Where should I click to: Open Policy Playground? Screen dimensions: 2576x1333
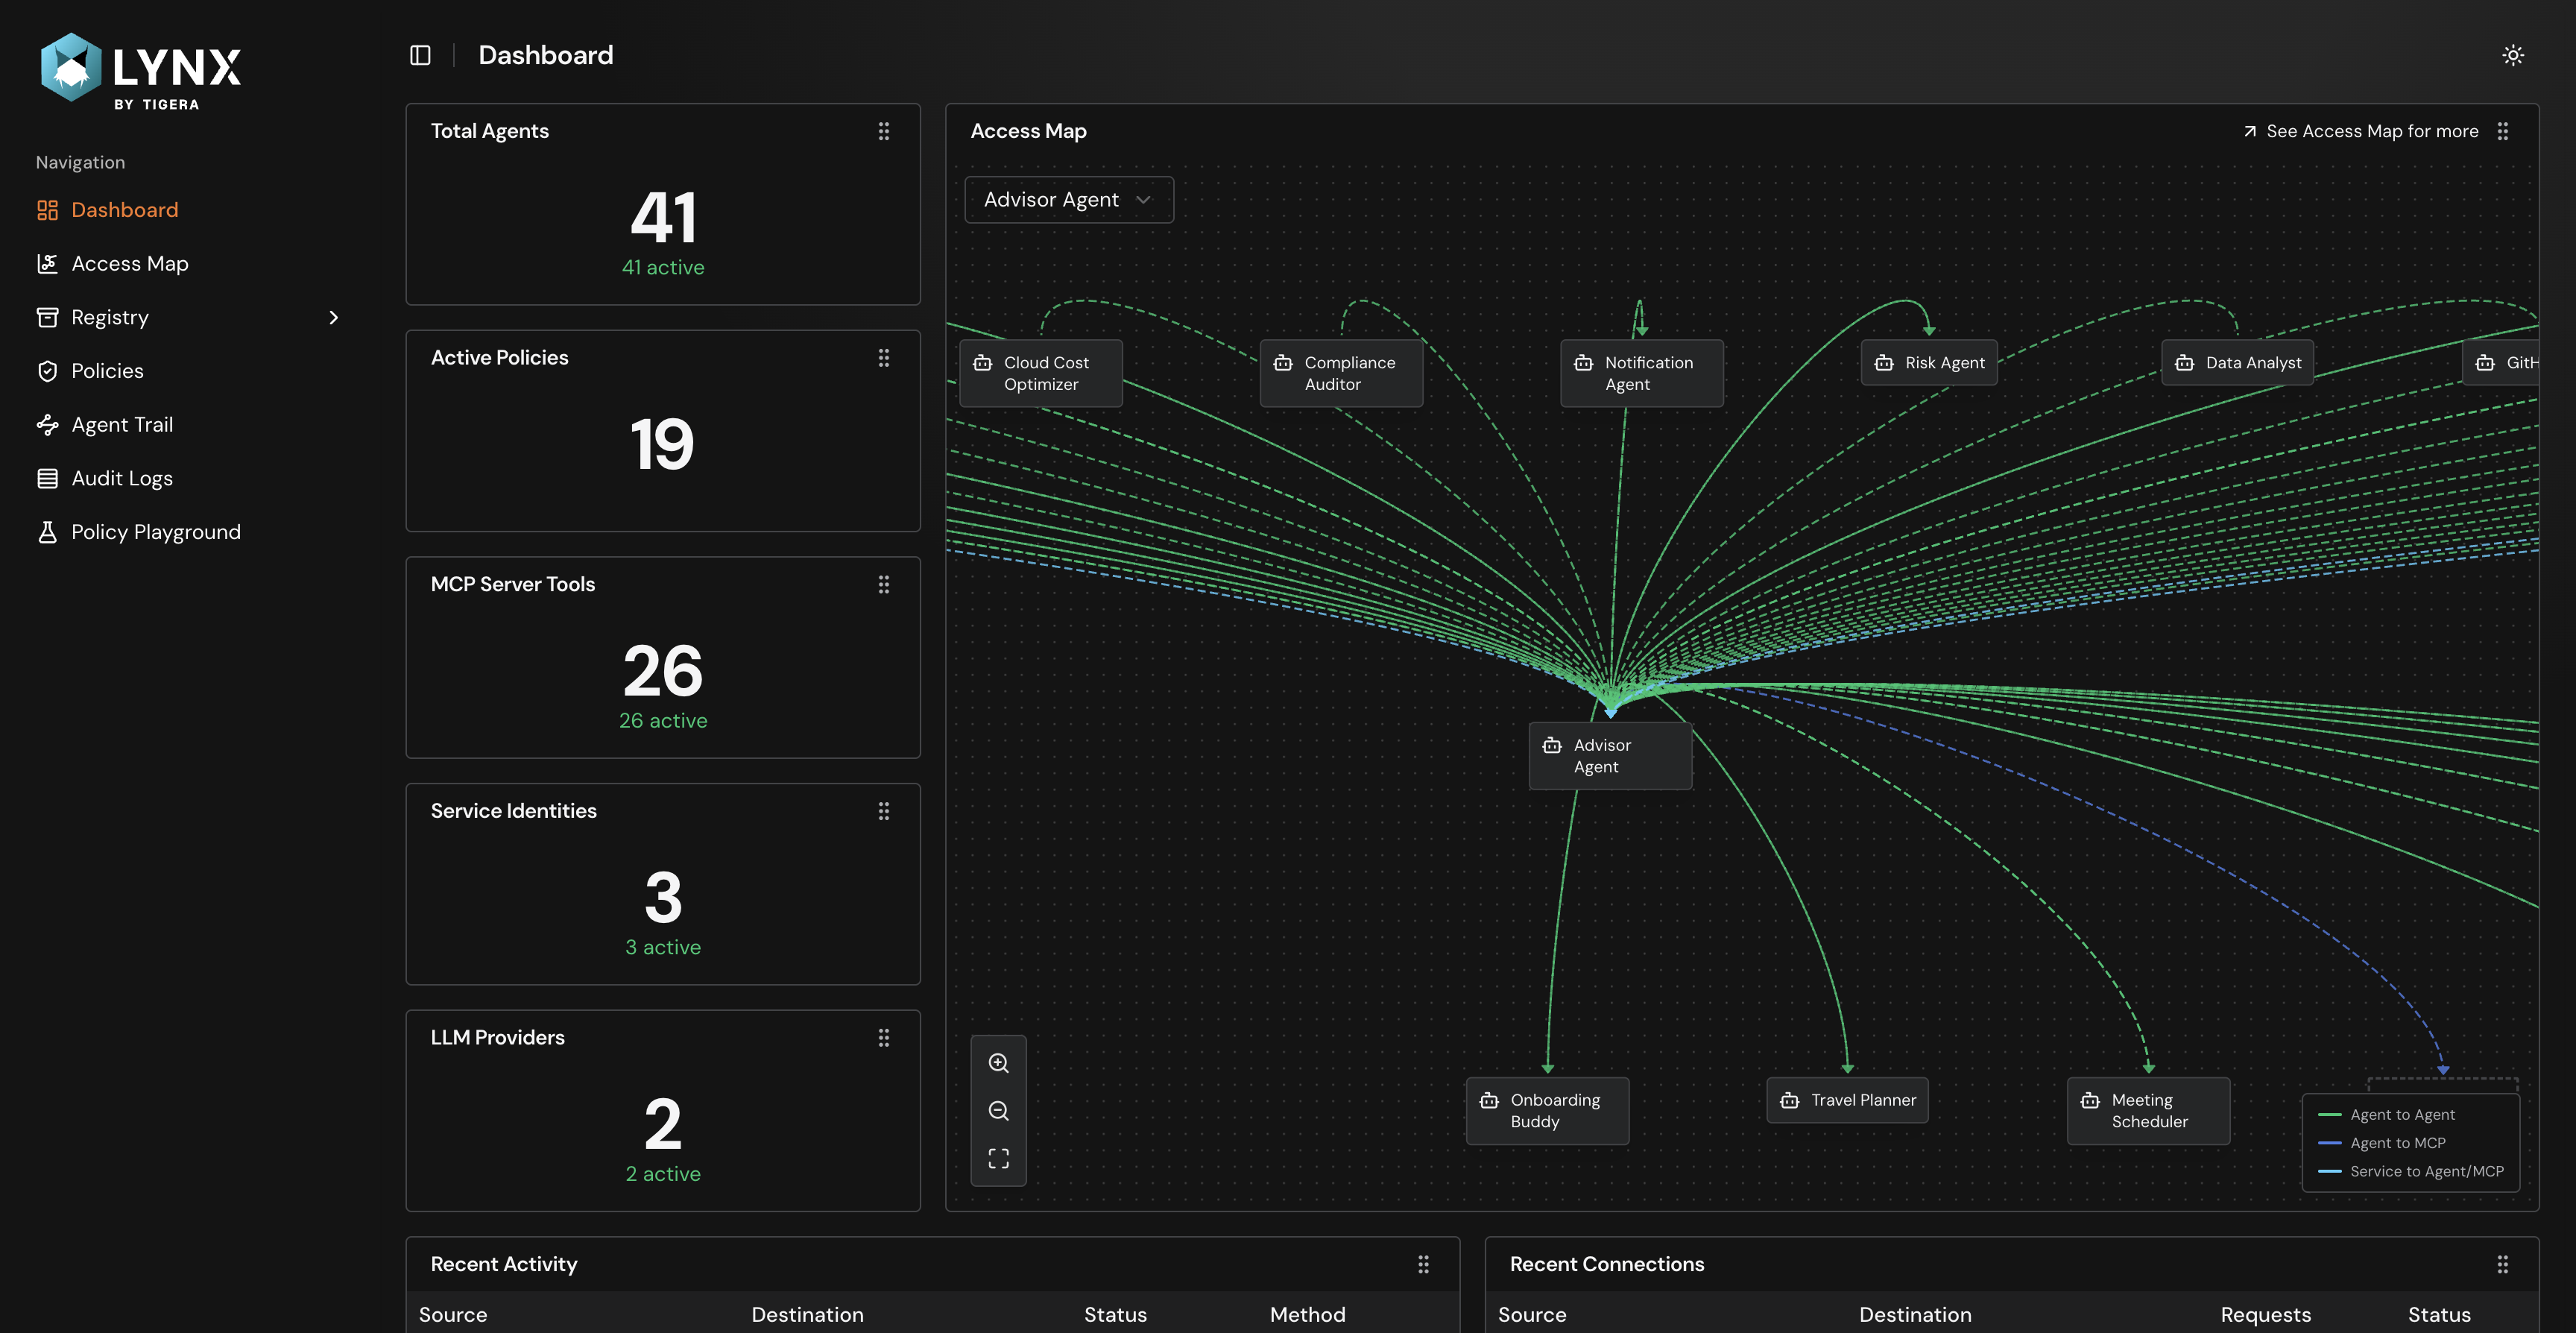pos(155,532)
